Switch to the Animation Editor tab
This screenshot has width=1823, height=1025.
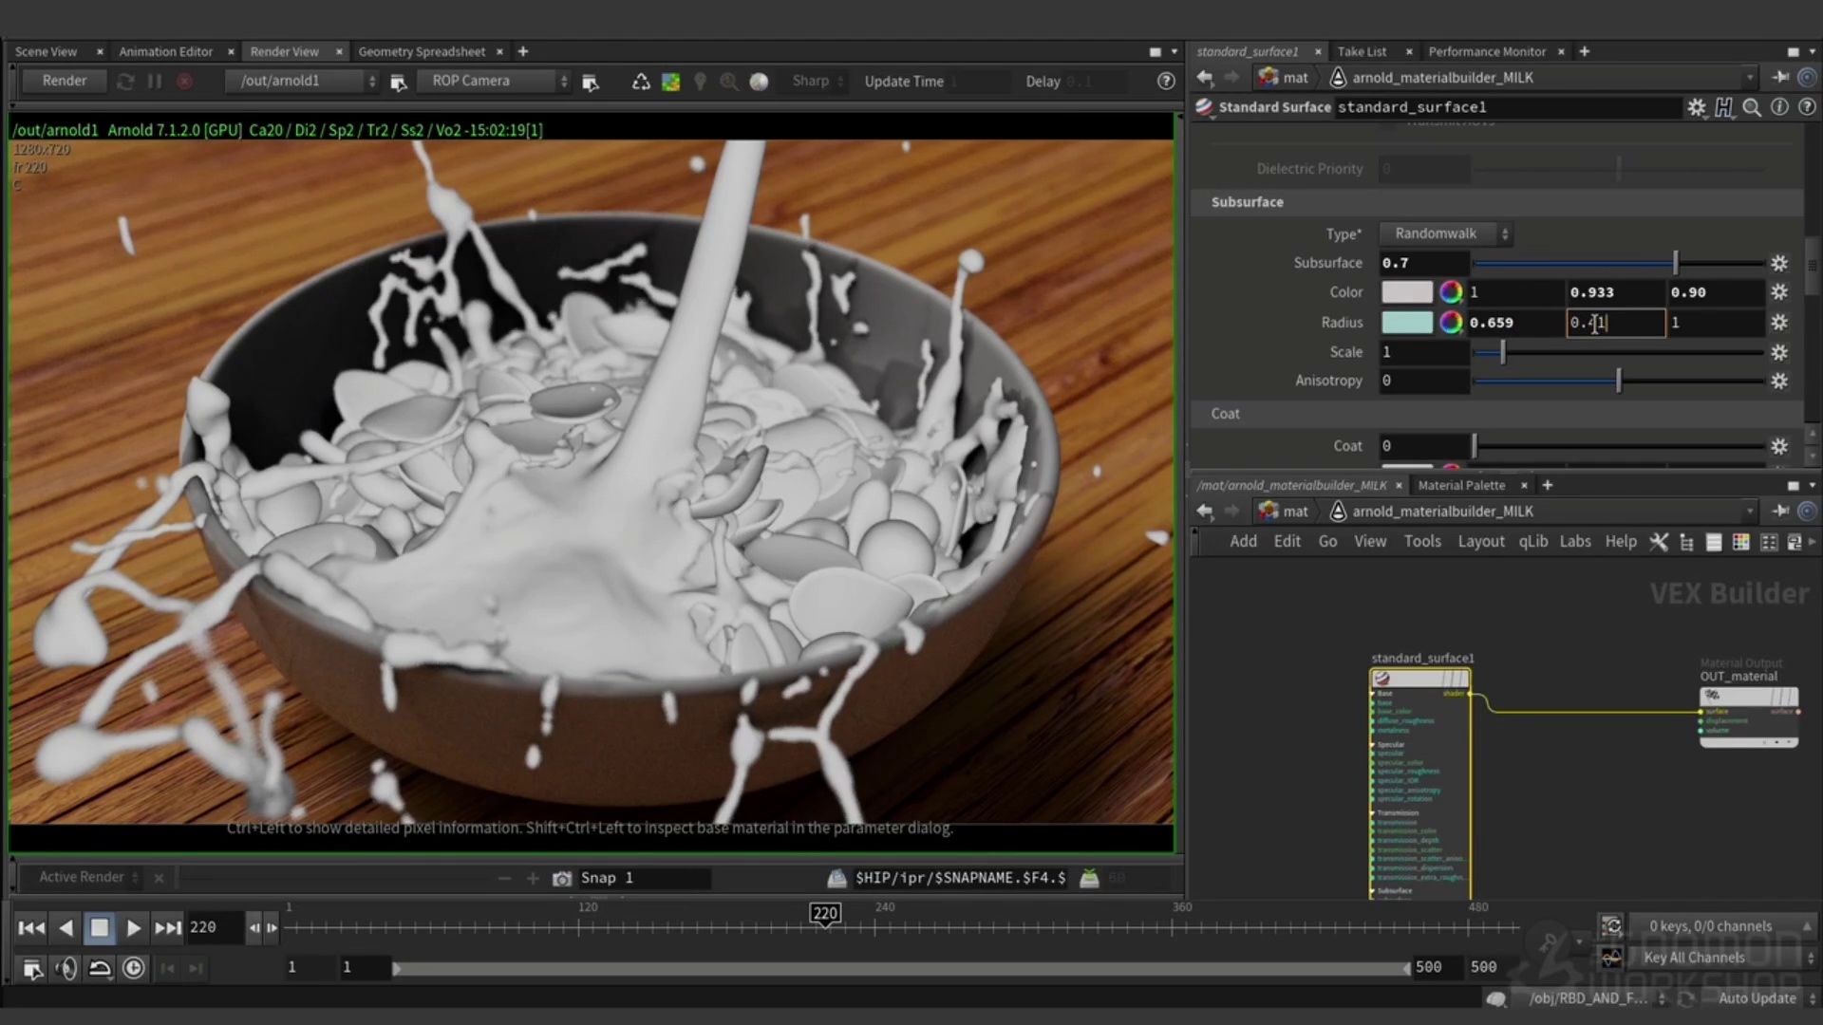pyautogui.click(x=165, y=51)
